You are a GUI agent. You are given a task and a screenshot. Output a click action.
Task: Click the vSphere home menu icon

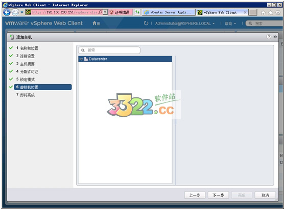96,23
